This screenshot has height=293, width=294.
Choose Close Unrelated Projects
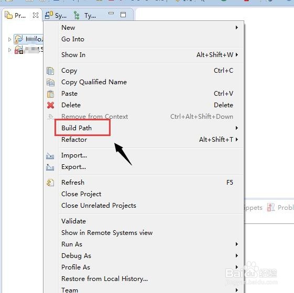pos(144,206)
